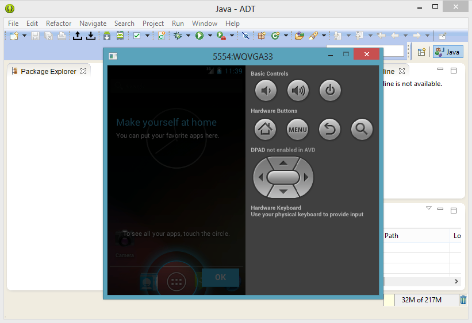Image resolution: width=472 pixels, height=323 pixels.
Task: Close the Package Explorer view tab
Action: click(x=83, y=71)
